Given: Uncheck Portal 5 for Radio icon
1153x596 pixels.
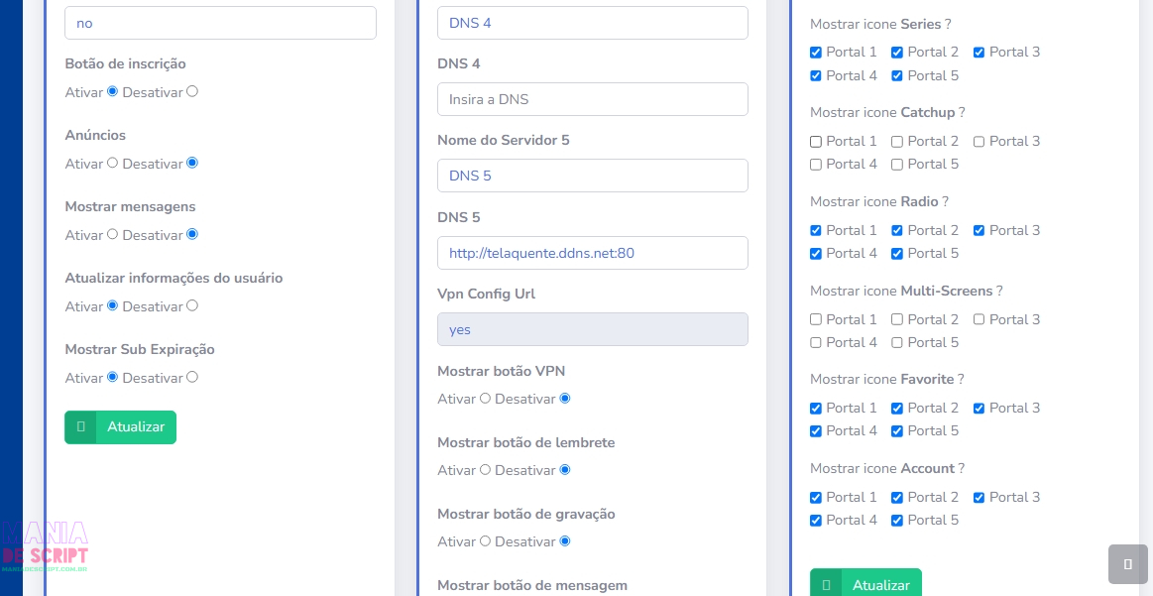Looking at the screenshot, I should [x=897, y=254].
